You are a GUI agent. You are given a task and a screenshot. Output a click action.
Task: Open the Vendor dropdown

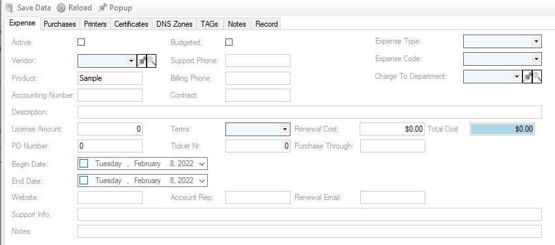coord(132,61)
